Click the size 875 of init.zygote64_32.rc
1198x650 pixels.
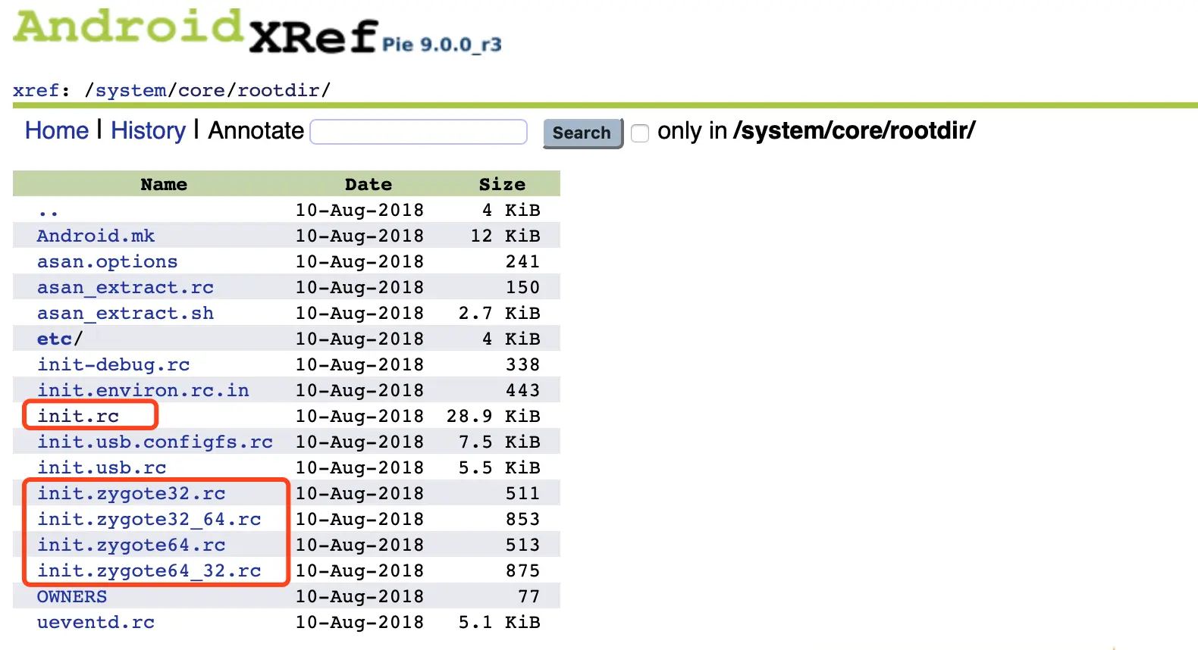tap(523, 570)
